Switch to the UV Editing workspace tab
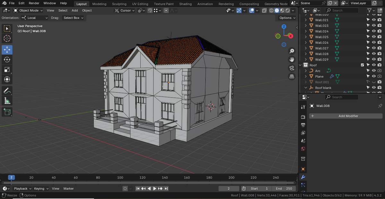This screenshot has height=199, width=385. click(x=140, y=4)
